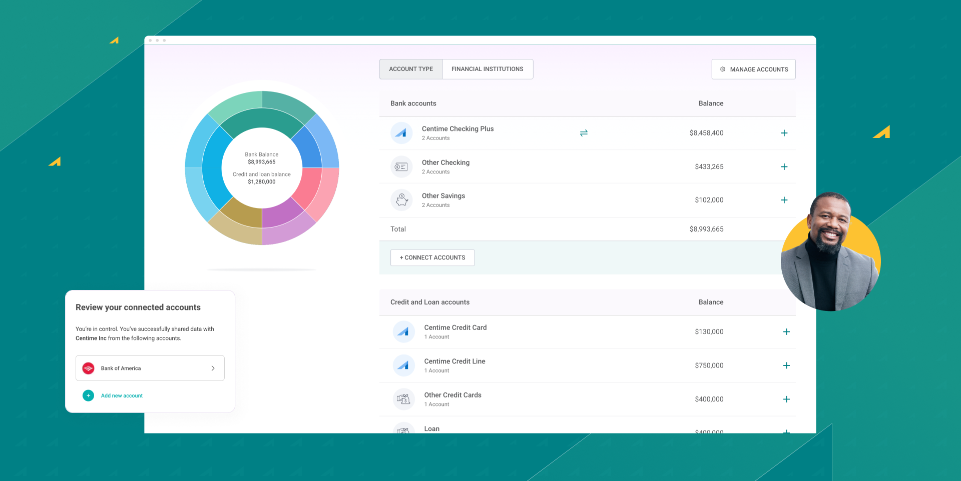The image size is (961, 481).
Task: Click the Centime Checking Plus logo icon
Action: coord(401,133)
